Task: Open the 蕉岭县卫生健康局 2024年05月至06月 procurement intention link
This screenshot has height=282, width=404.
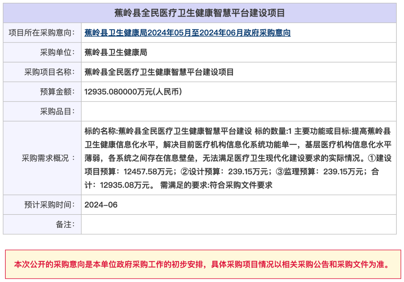Action: (x=187, y=33)
